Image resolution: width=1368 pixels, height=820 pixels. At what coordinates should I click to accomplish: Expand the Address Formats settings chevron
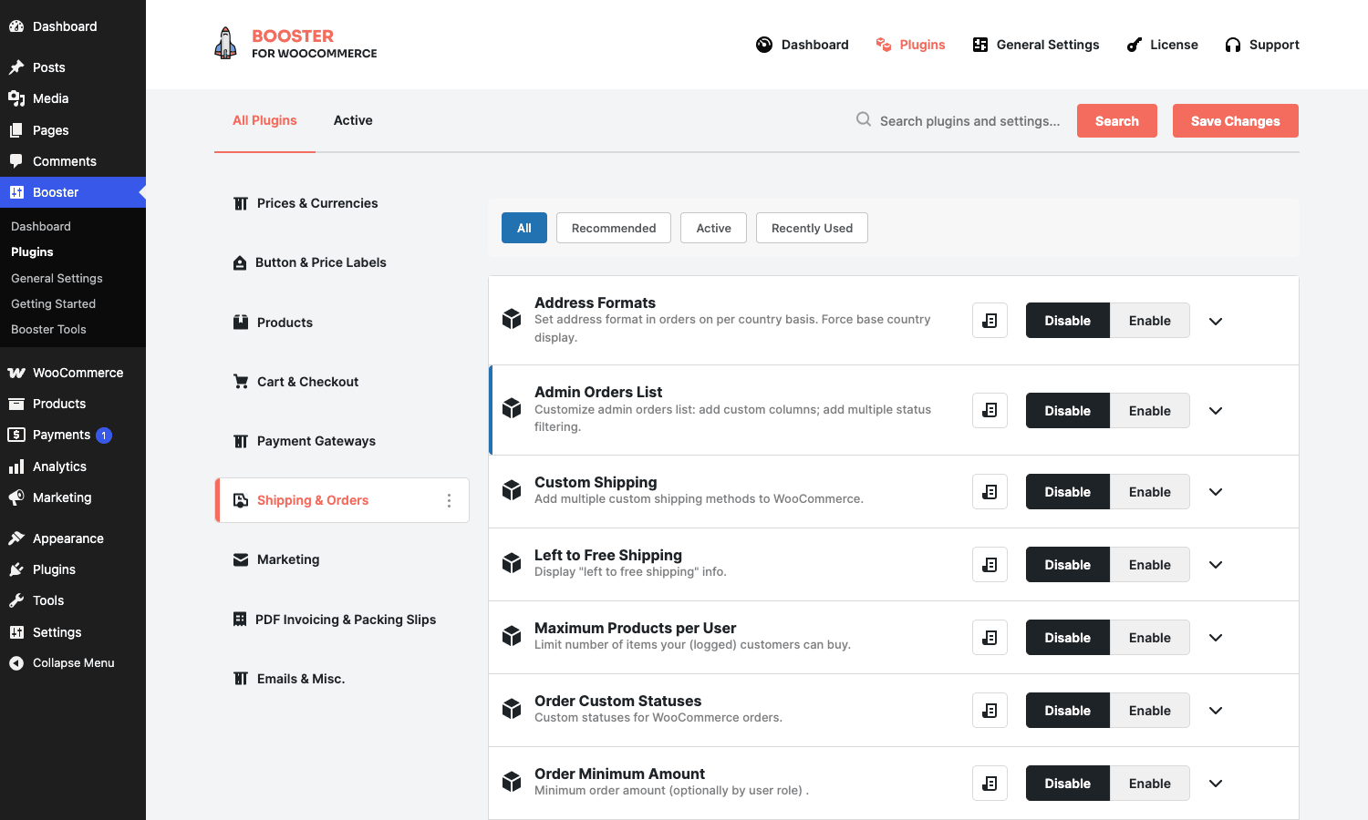tap(1216, 322)
